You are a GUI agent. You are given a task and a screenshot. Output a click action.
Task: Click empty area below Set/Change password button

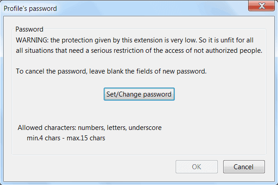tap(139, 112)
